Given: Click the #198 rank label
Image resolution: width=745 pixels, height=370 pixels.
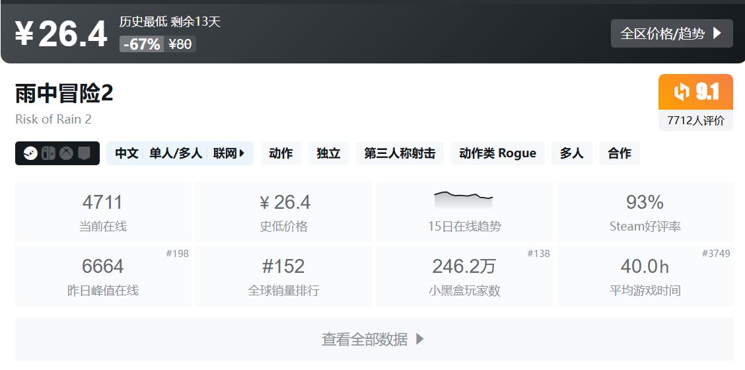Looking at the screenshot, I should click(177, 254).
